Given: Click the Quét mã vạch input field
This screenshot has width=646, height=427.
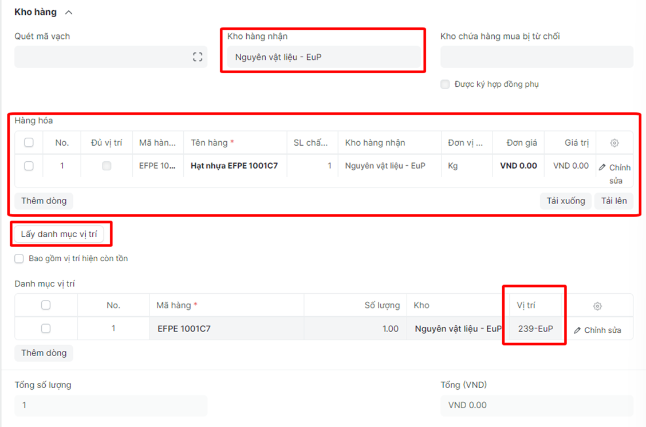Looking at the screenshot, I should [103, 57].
